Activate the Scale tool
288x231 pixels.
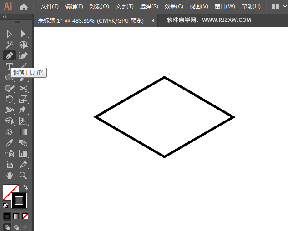pyautogui.click(x=23, y=99)
